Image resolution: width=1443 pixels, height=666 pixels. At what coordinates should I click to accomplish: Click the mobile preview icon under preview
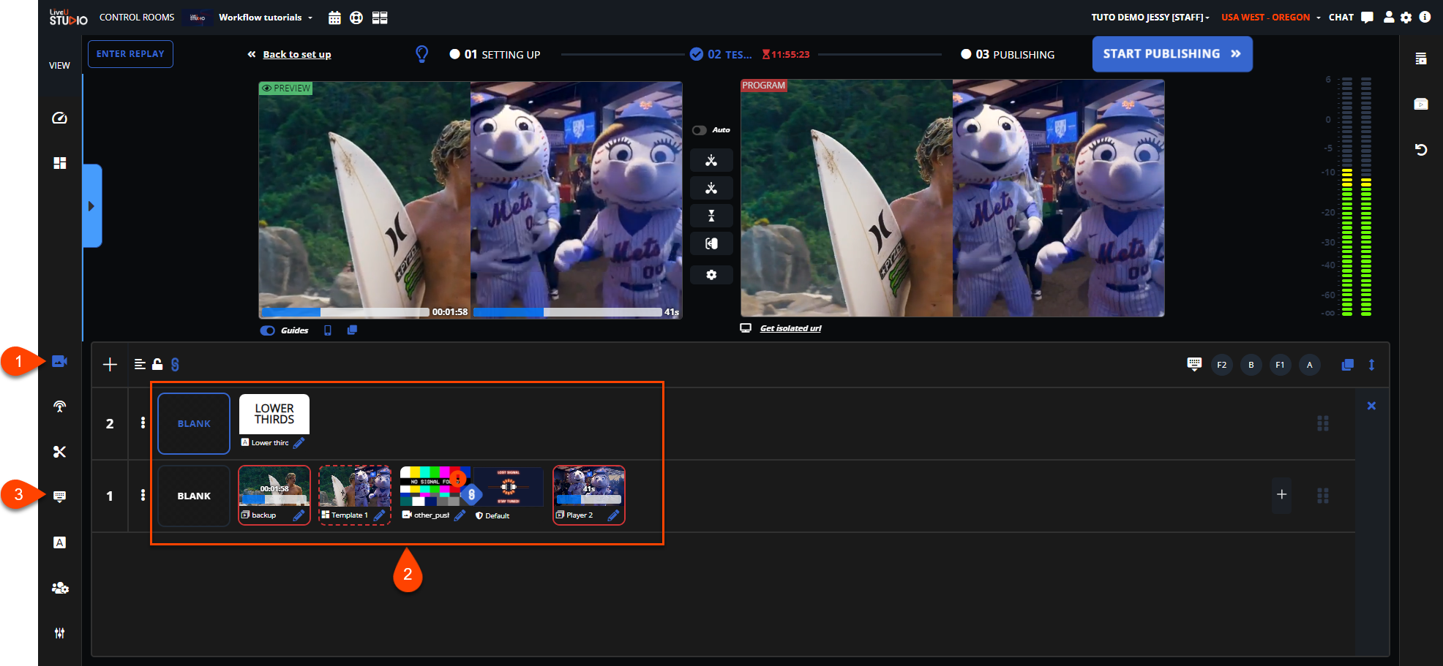point(328,330)
